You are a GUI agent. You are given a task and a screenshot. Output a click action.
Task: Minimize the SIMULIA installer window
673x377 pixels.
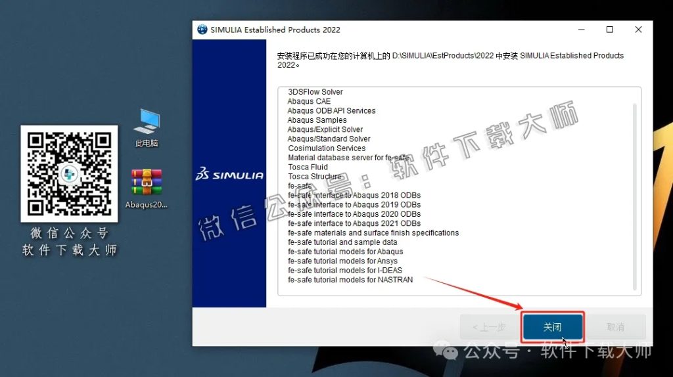(x=581, y=30)
